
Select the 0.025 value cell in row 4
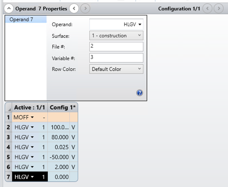[x=58, y=147]
